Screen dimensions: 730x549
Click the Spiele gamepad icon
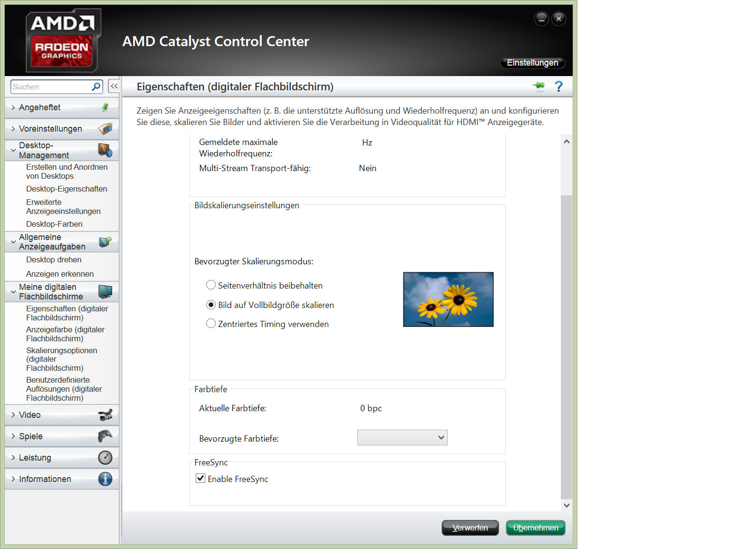point(106,436)
